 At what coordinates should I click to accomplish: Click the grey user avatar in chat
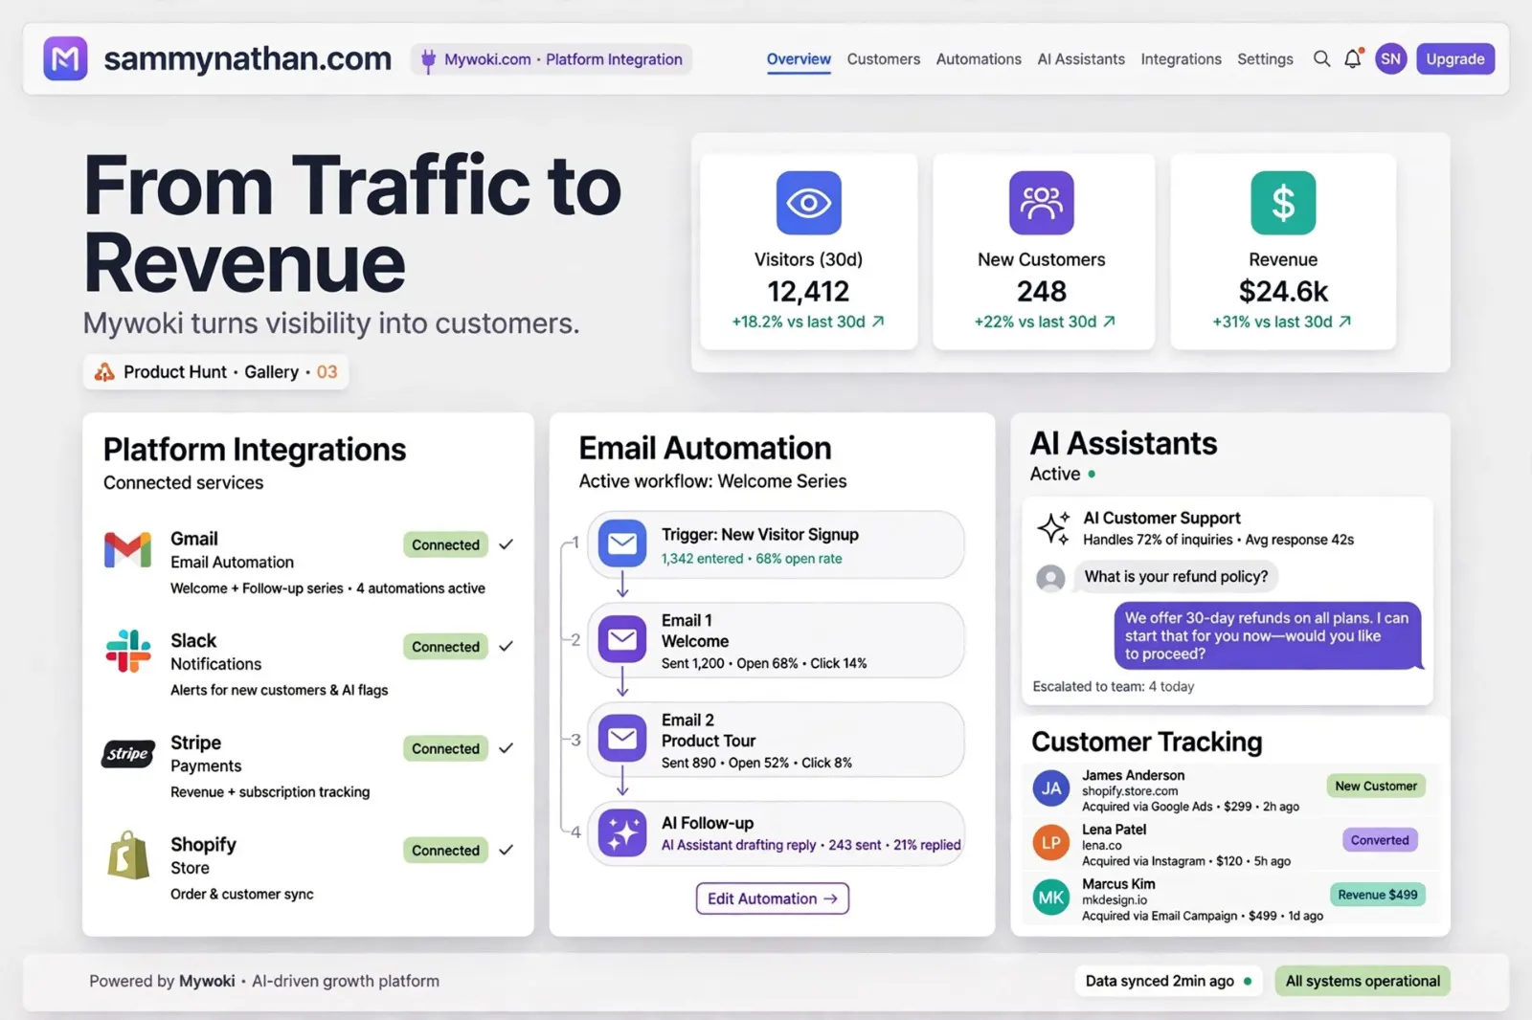[1051, 578]
